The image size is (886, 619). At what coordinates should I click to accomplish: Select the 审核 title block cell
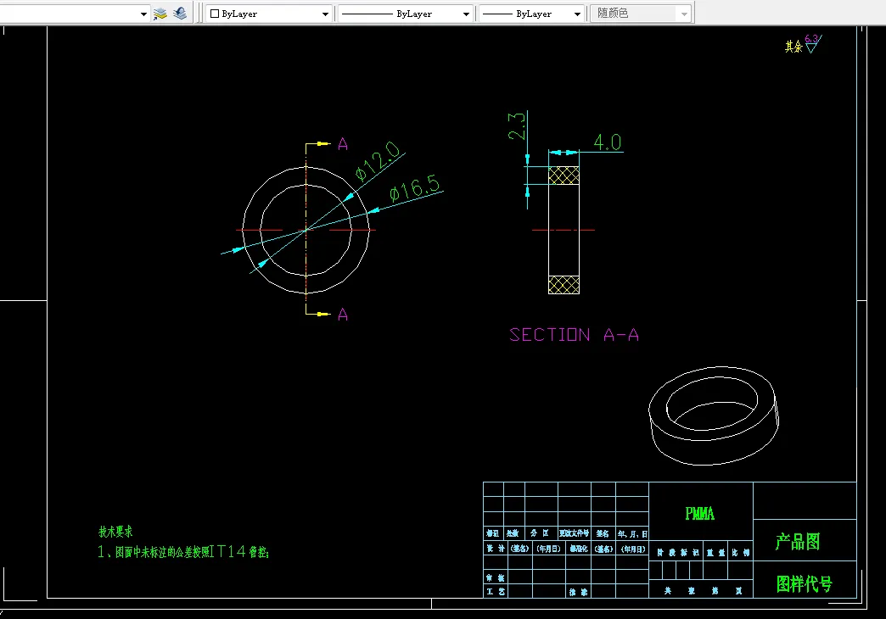coord(496,577)
